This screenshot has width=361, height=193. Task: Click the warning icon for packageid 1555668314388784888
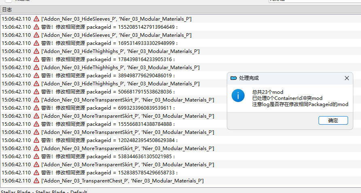tap(36, 124)
